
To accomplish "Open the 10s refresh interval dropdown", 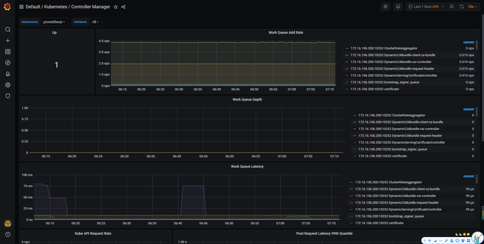I will [x=473, y=7].
